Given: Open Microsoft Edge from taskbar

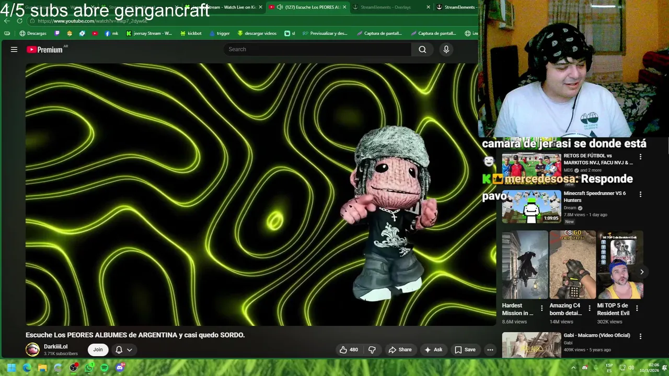Looking at the screenshot, I should pos(27,368).
